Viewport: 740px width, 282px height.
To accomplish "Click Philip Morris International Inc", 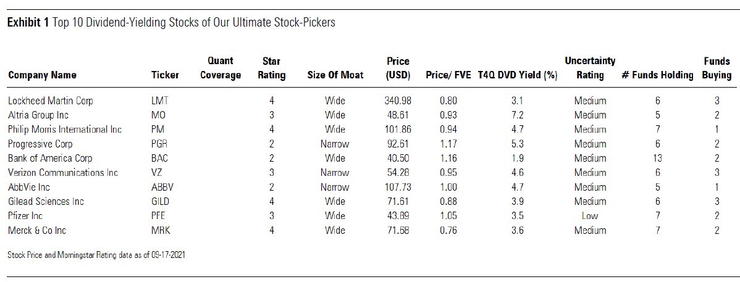I will pyautogui.click(x=65, y=130).
